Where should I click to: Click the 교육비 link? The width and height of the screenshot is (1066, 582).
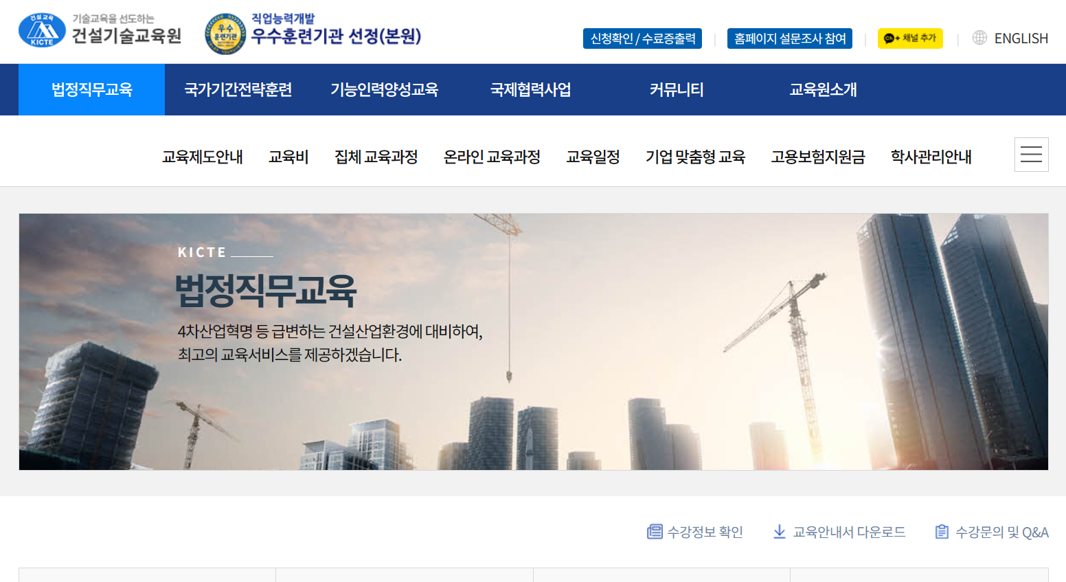288,157
